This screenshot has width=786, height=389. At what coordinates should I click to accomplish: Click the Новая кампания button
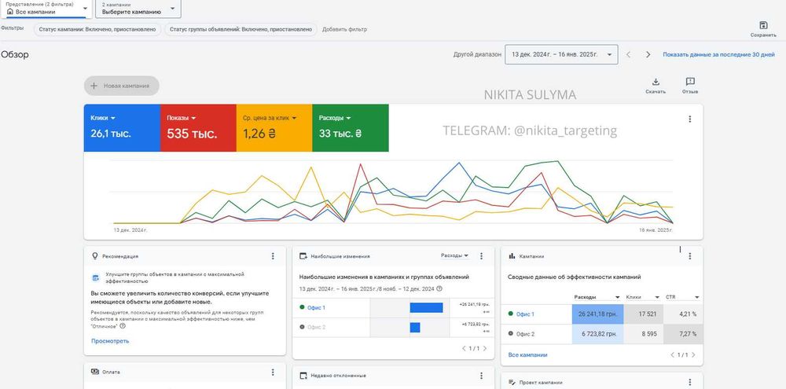[122, 86]
